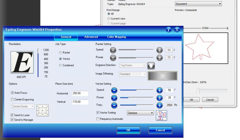Image resolution: width=240 pixels, height=140 pixels.
Task: Select Vector job type
Action: pyautogui.click(x=60, y=59)
